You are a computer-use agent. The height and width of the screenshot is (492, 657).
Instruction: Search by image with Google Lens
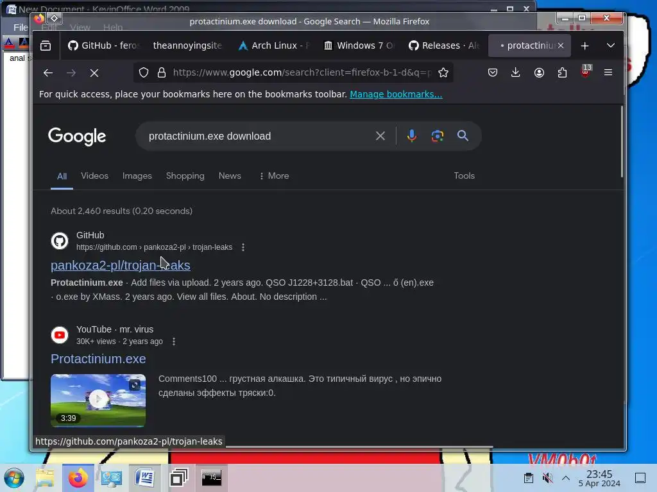tap(438, 136)
